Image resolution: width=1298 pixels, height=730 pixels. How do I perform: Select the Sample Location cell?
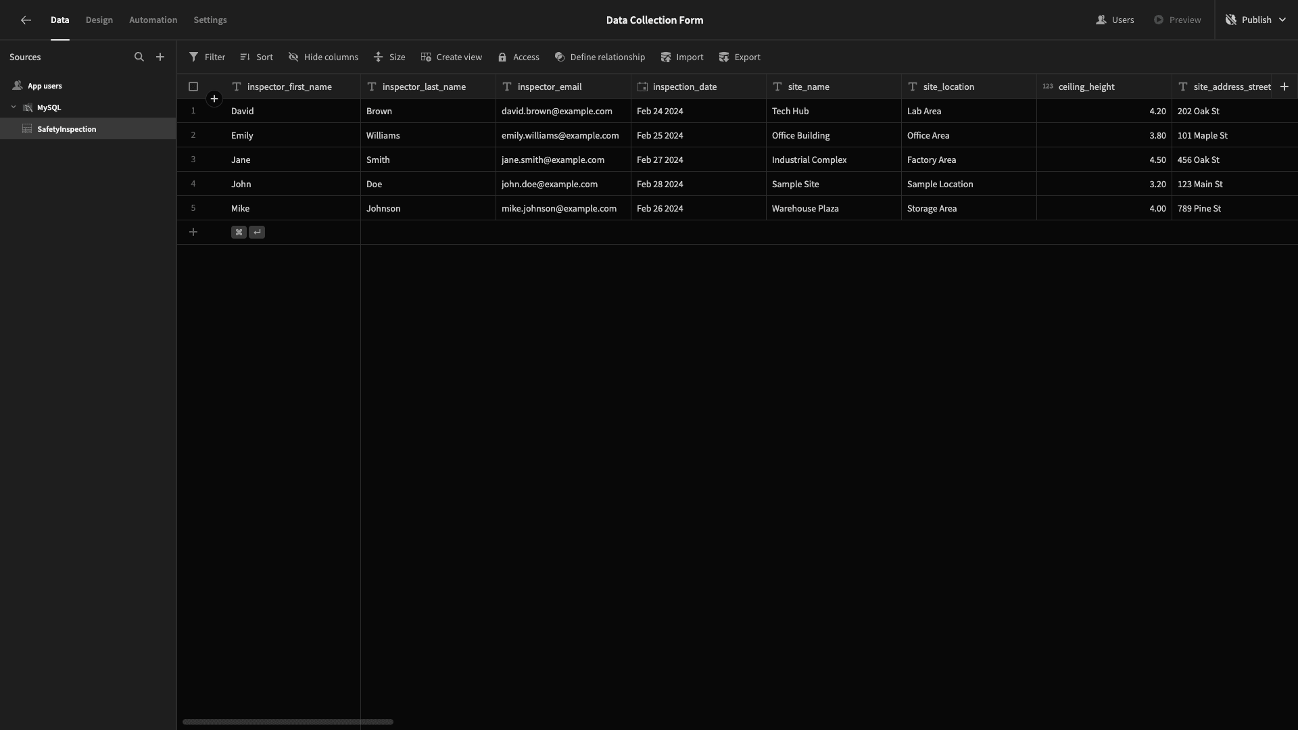(969, 184)
